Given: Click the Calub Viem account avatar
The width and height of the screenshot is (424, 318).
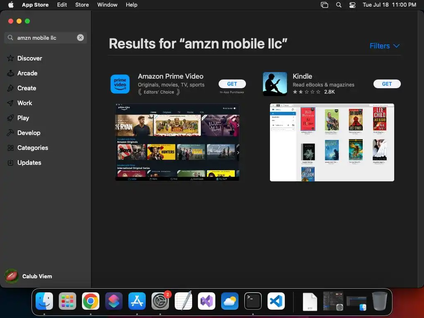Looking at the screenshot, I should pos(11,276).
